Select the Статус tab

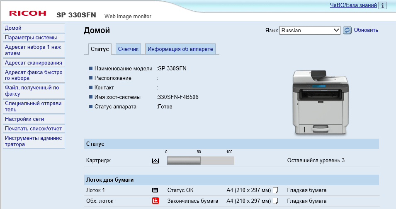tap(100, 49)
